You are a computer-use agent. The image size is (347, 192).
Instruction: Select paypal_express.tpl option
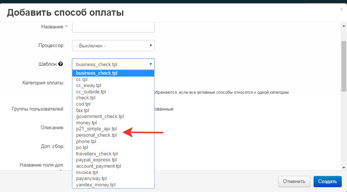pyautogui.click(x=96, y=160)
